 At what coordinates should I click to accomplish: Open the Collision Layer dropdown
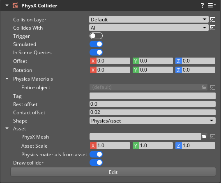point(149,19)
